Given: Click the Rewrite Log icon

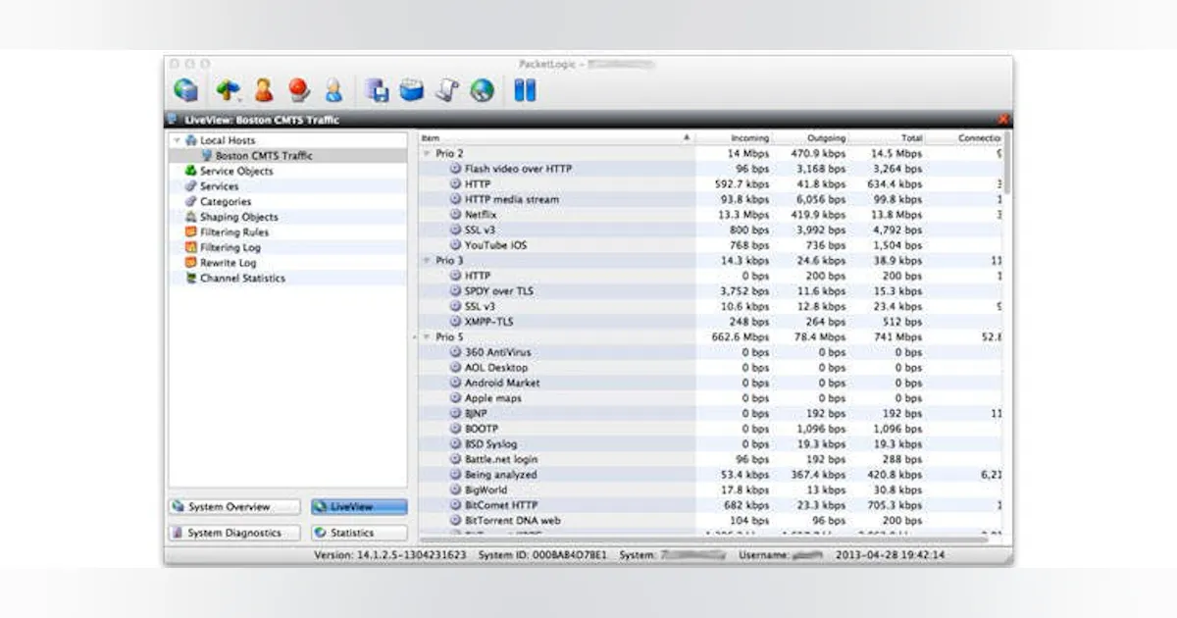Looking at the screenshot, I should (x=191, y=263).
